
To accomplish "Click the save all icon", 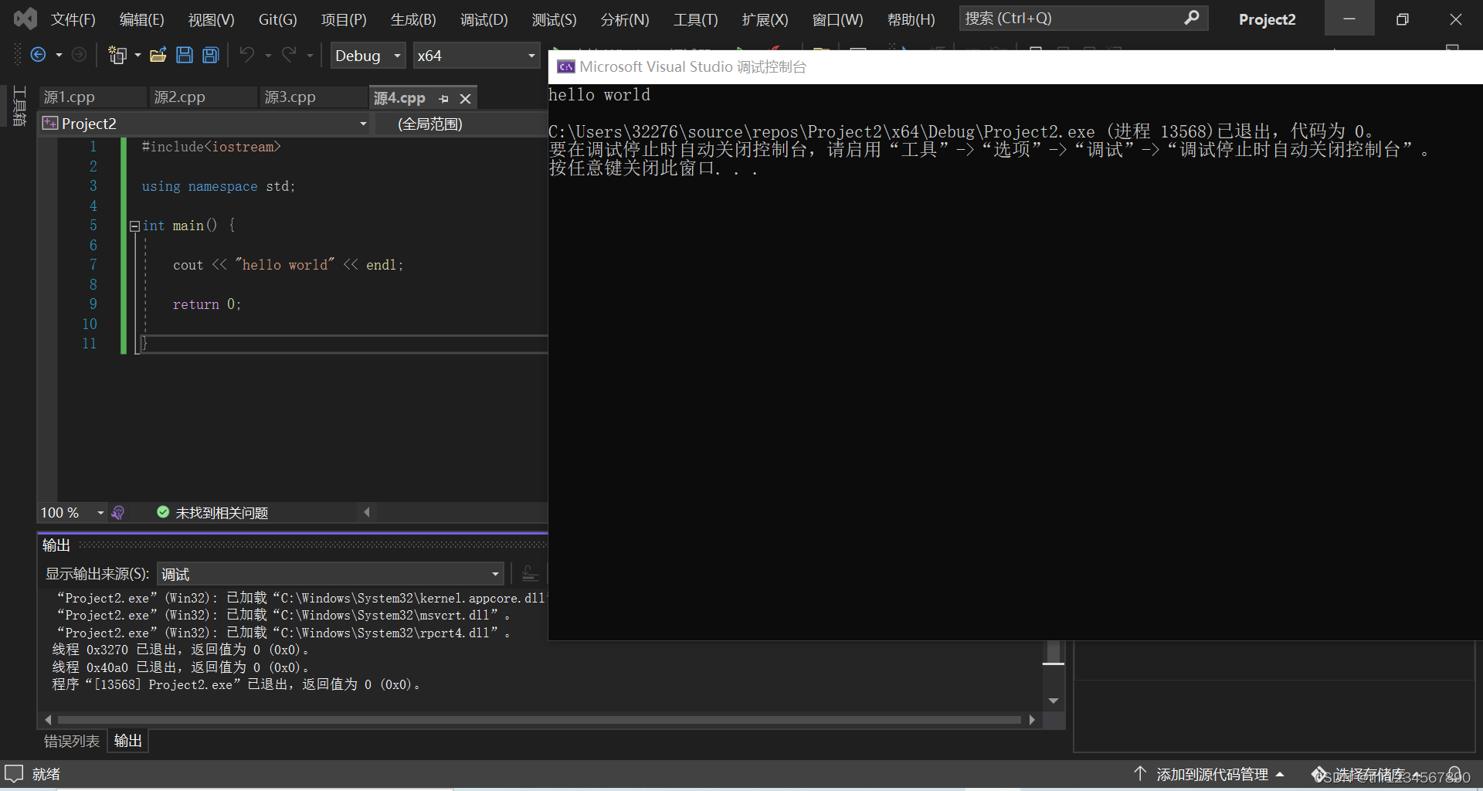I will 210,55.
